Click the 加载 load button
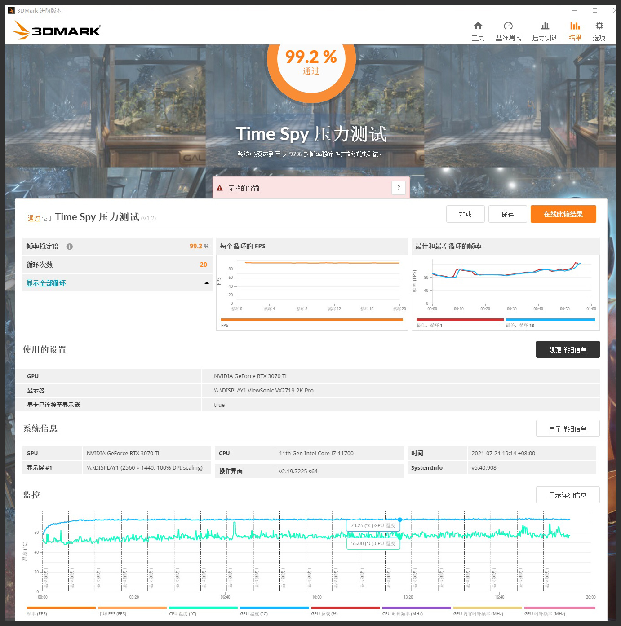 click(465, 214)
